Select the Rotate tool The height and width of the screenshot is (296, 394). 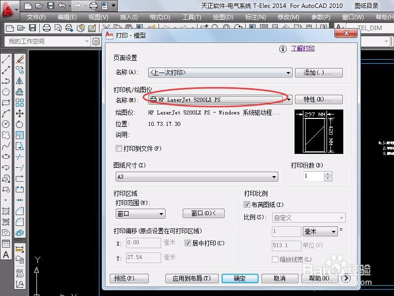(x=20, y=124)
